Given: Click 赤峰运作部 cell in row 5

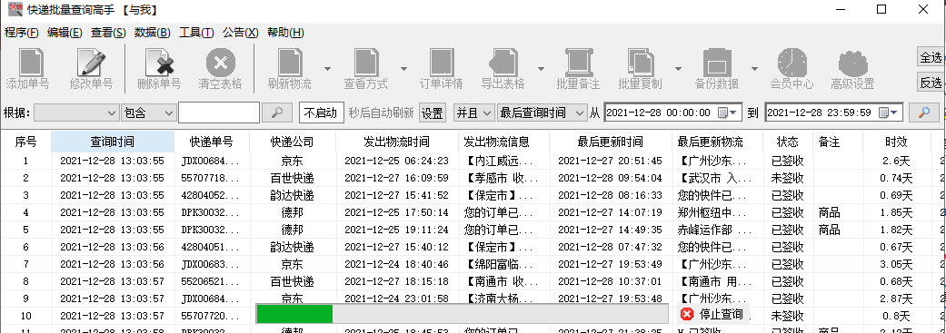Looking at the screenshot, I should coord(716,230).
